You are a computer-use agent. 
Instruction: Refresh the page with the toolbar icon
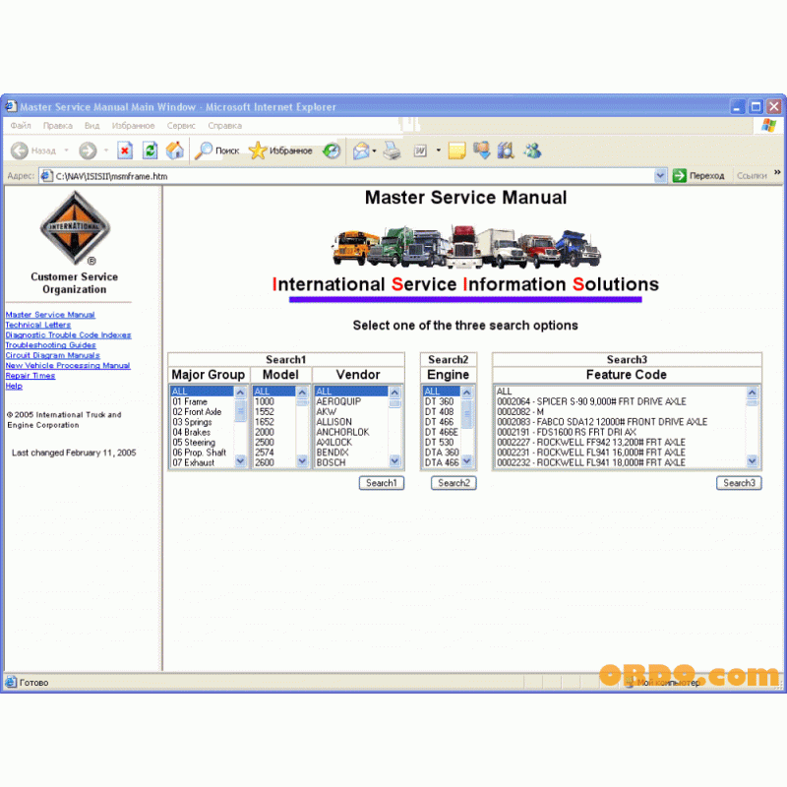click(x=151, y=151)
